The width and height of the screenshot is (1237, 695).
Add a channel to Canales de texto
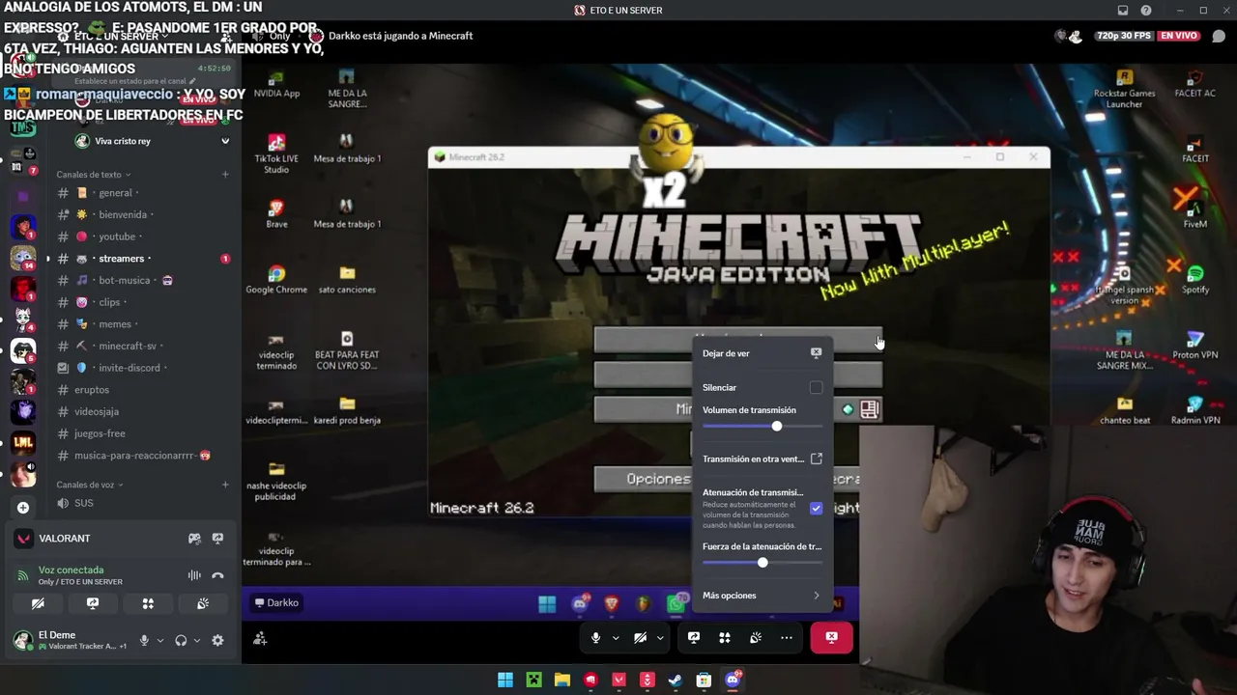225,175
